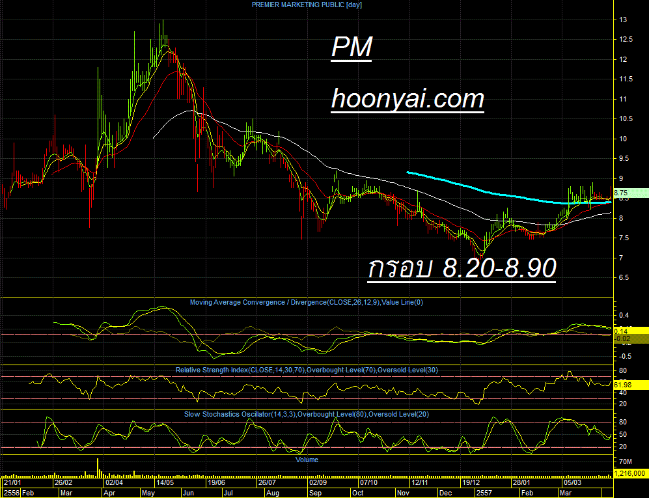Select the 9.5 price axis label
Screen dimensions: 649x498
pyautogui.click(x=624, y=159)
